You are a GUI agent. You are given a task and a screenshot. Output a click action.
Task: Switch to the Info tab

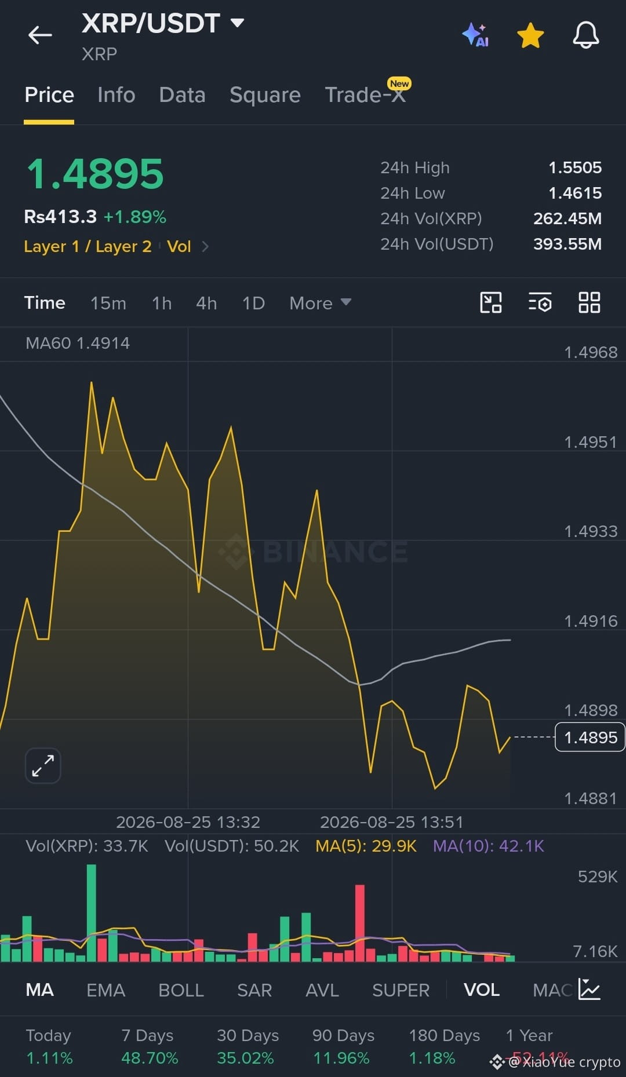117,95
